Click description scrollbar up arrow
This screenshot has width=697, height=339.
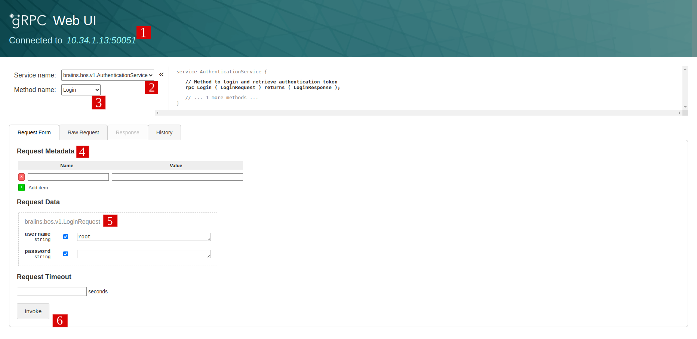(x=685, y=69)
